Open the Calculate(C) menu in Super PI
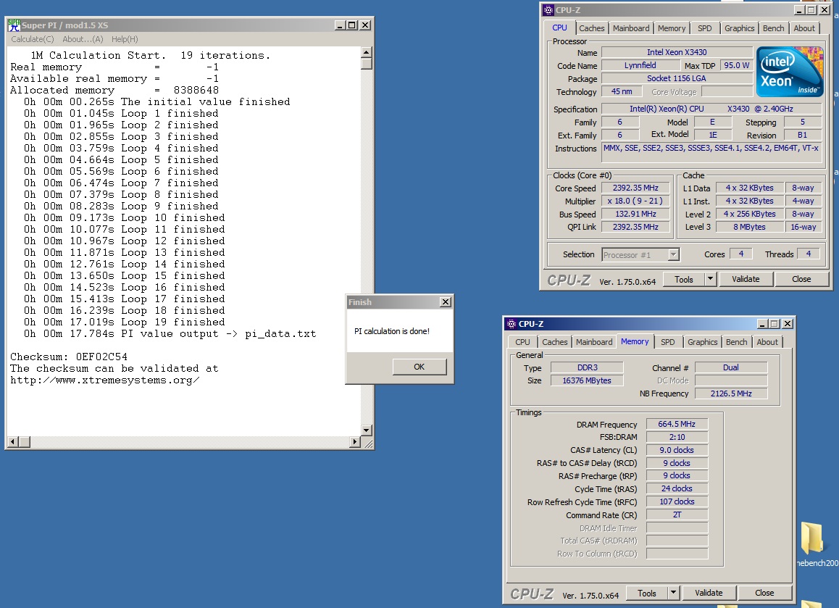This screenshot has height=608, width=839. [x=32, y=39]
